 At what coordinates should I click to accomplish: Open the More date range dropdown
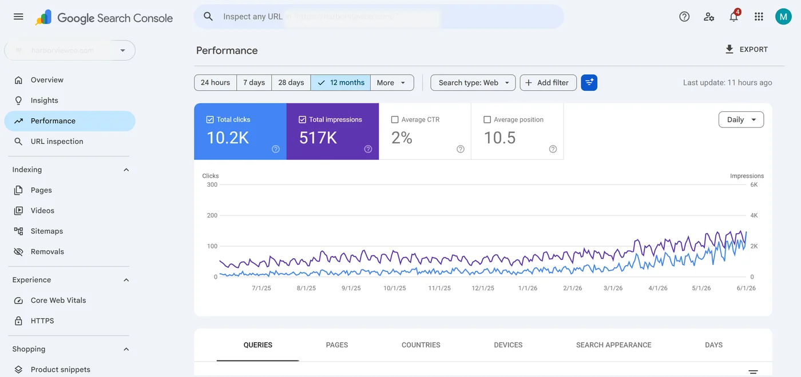[x=392, y=83]
